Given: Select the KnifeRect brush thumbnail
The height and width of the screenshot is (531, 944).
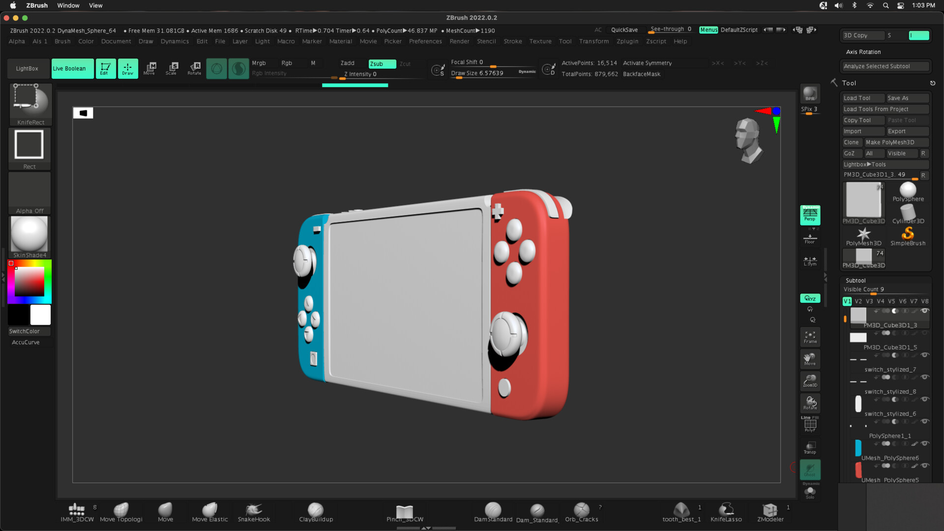Looking at the screenshot, I should (x=29, y=101).
